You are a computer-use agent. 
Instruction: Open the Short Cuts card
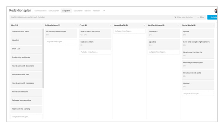point(26,49)
